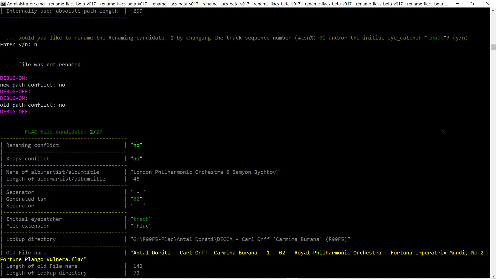Click the Renaming conflict "no" value

pyautogui.click(x=136, y=145)
